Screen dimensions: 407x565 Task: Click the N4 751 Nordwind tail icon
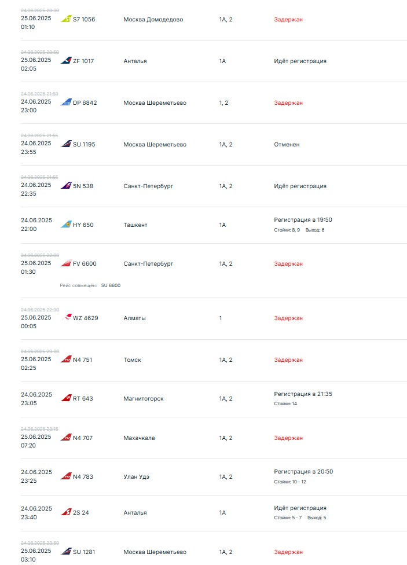66,359
